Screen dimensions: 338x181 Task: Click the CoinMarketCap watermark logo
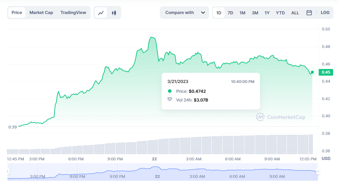[x=260, y=117]
